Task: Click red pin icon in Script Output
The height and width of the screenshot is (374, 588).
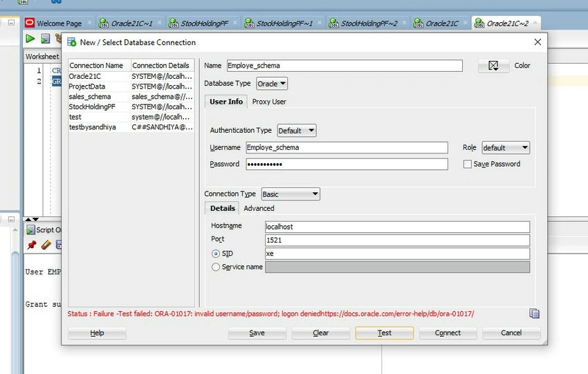Action: coord(32,245)
